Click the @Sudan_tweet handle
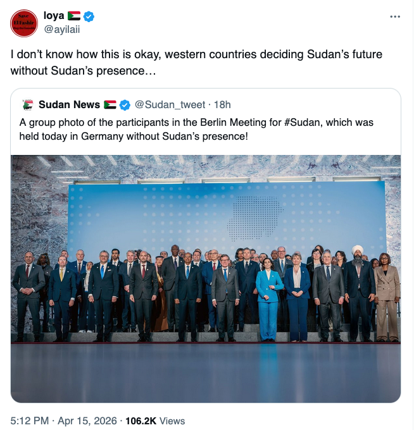414x430 pixels. [169, 105]
